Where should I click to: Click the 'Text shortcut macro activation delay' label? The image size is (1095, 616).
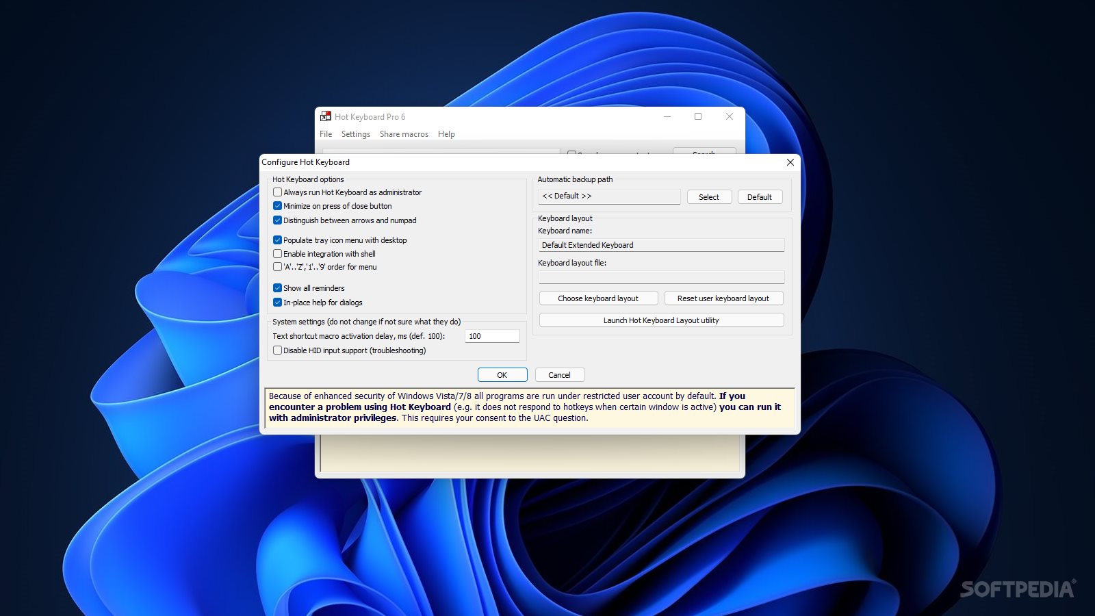point(359,336)
